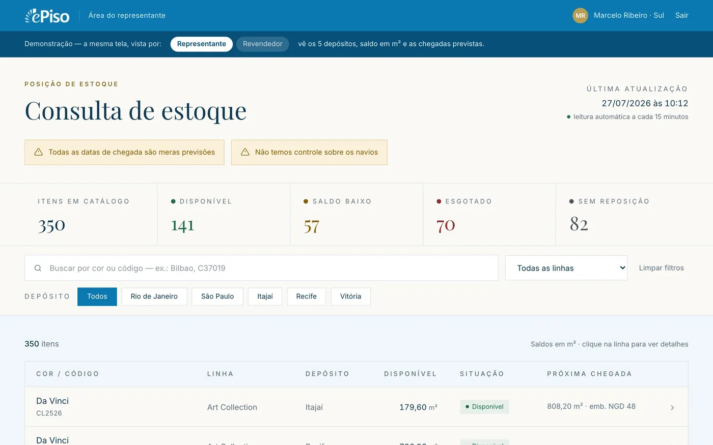Click Art Collection in the Itajaí row
Viewport: 713px width, 445px height.
(x=232, y=407)
